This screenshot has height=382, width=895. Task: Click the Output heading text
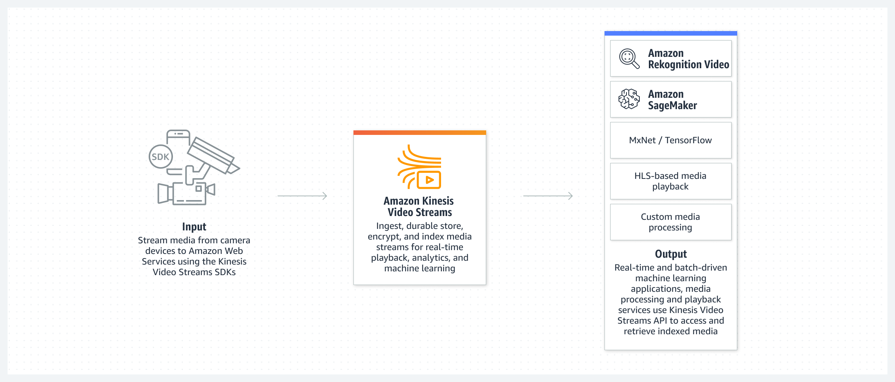[670, 254]
